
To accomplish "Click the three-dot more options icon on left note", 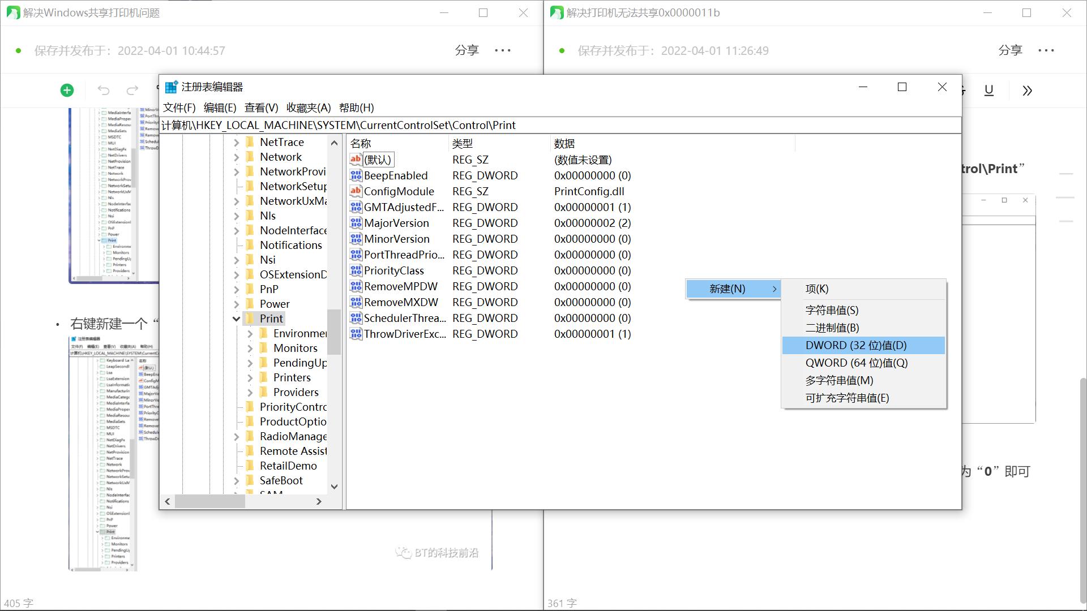I will coord(503,50).
